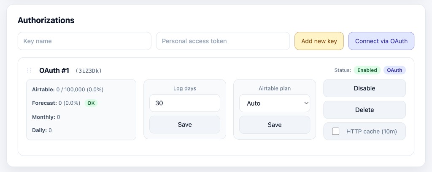Toggle the HTTP cache (10m) checkbox
This screenshot has height=172, width=432.
(x=336, y=131)
